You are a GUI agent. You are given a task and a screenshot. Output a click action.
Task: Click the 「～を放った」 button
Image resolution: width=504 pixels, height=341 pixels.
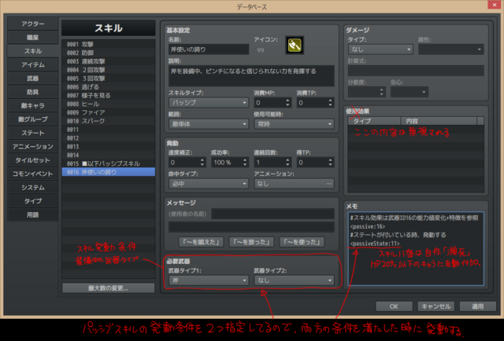[x=251, y=242]
